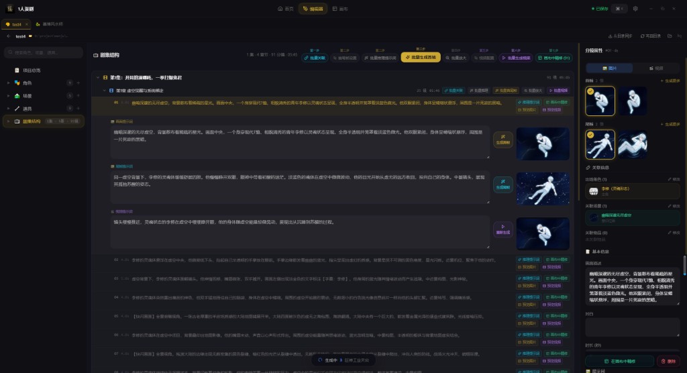Viewport: 687px width, 373px height.
Task: Click the purple 重新生成 video icon button
Action: click(x=503, y=229)
